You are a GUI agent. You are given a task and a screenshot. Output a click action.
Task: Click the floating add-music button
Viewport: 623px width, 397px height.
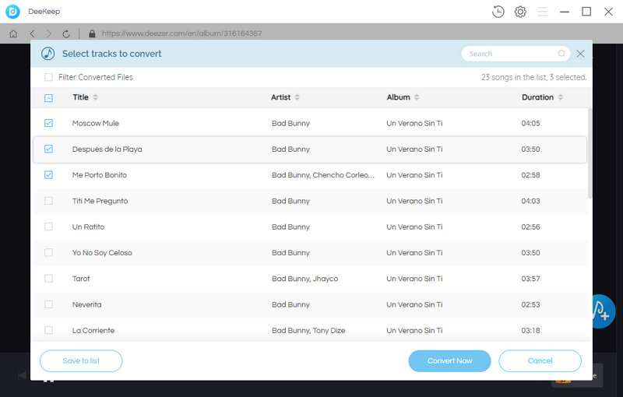[x=603, y=311]
